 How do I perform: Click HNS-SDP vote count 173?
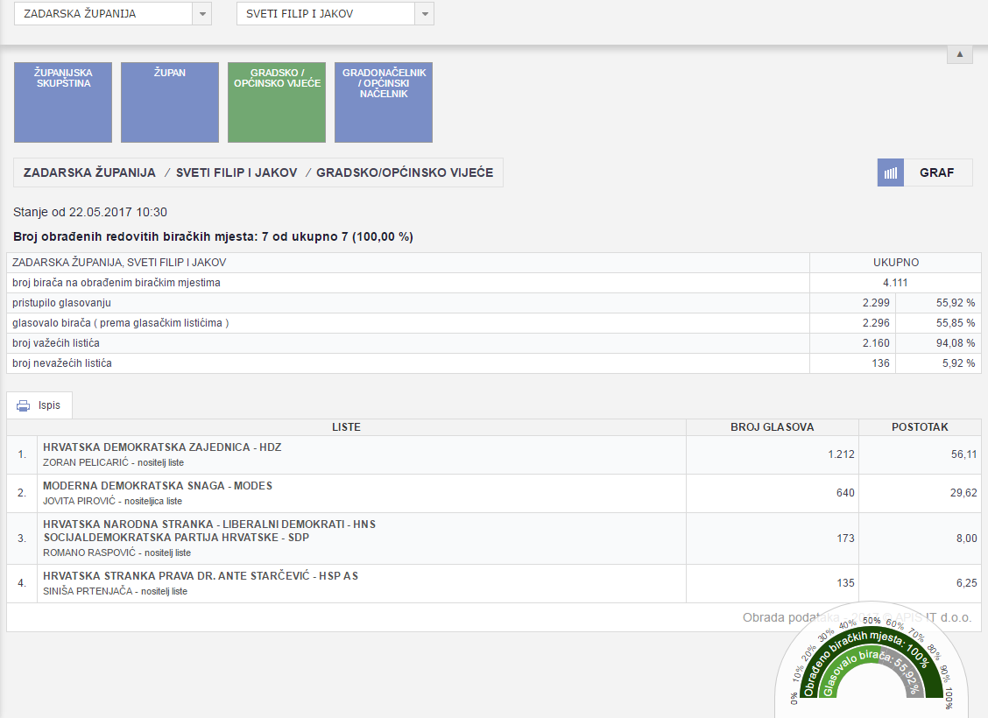845,538
